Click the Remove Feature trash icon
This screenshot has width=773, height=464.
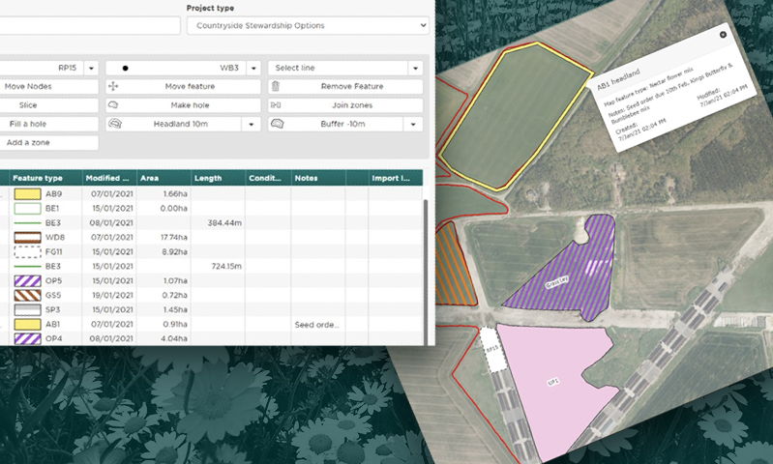pyautogui.click(x=276, y=86)
